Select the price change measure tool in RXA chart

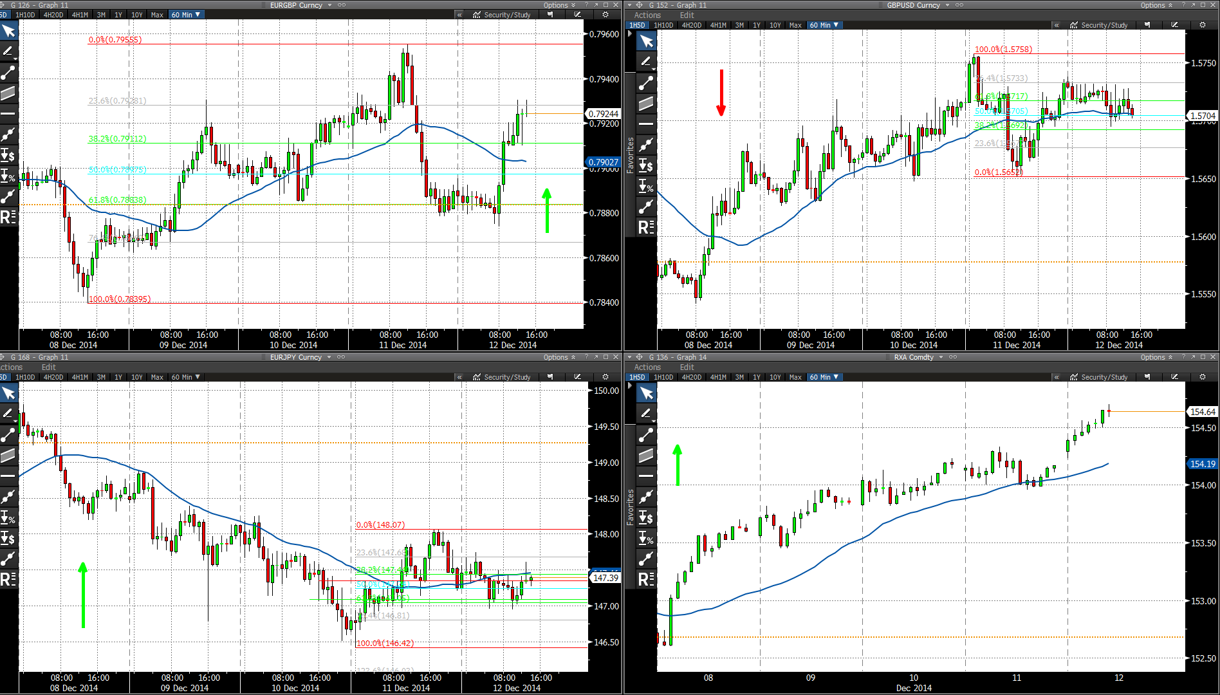tap(646, 518)
